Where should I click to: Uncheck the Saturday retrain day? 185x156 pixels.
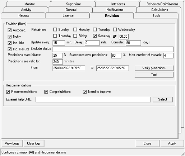click(95, 36)
